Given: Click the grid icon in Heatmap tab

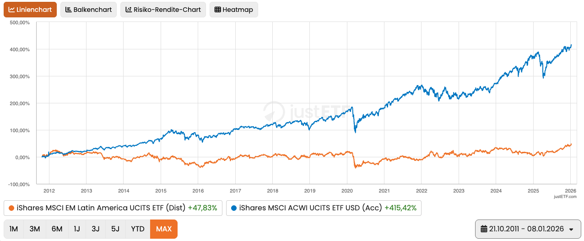Looking at the screenshot, I should click(x=217, y=10).
